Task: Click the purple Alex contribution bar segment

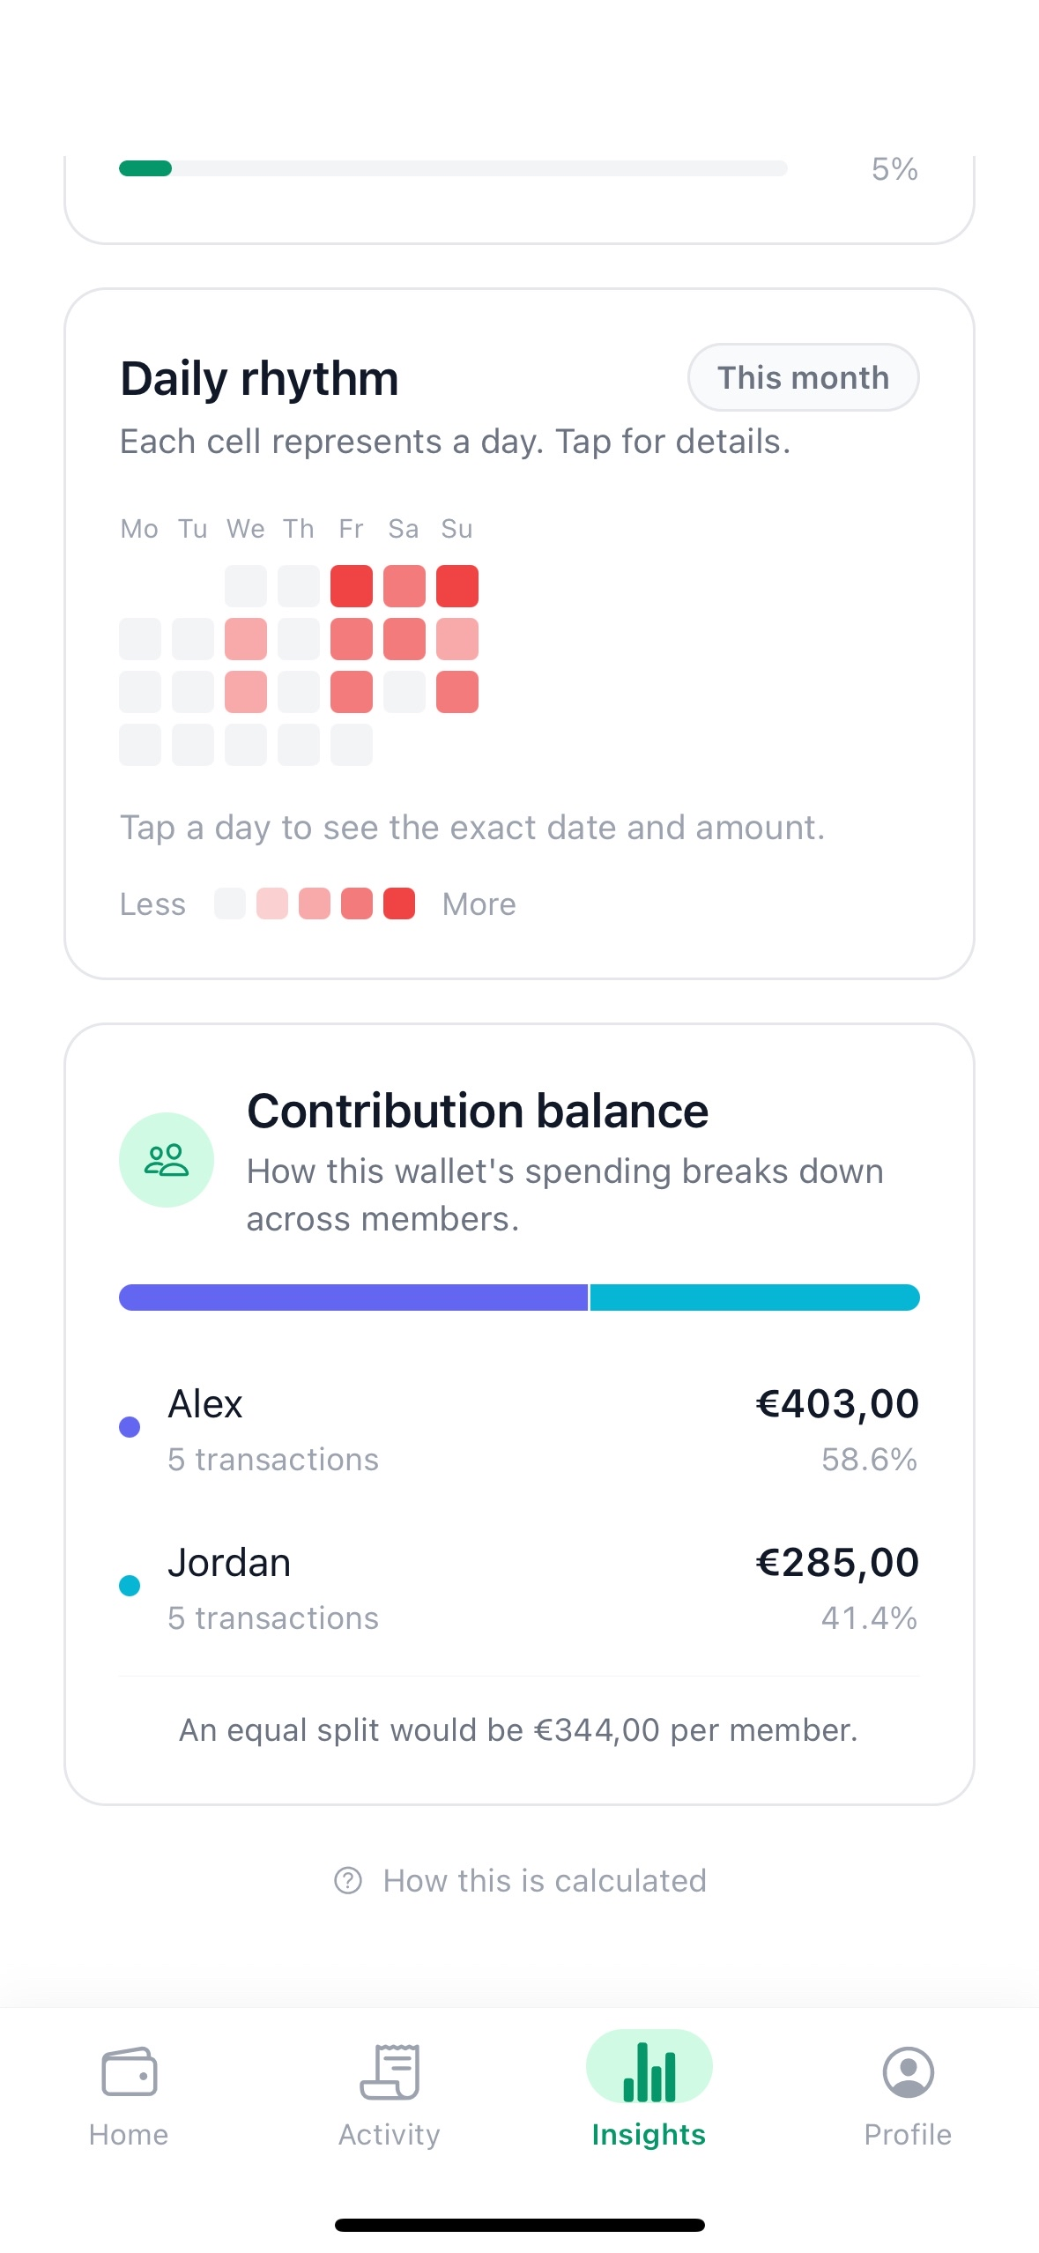Action: coord(353,1298)
